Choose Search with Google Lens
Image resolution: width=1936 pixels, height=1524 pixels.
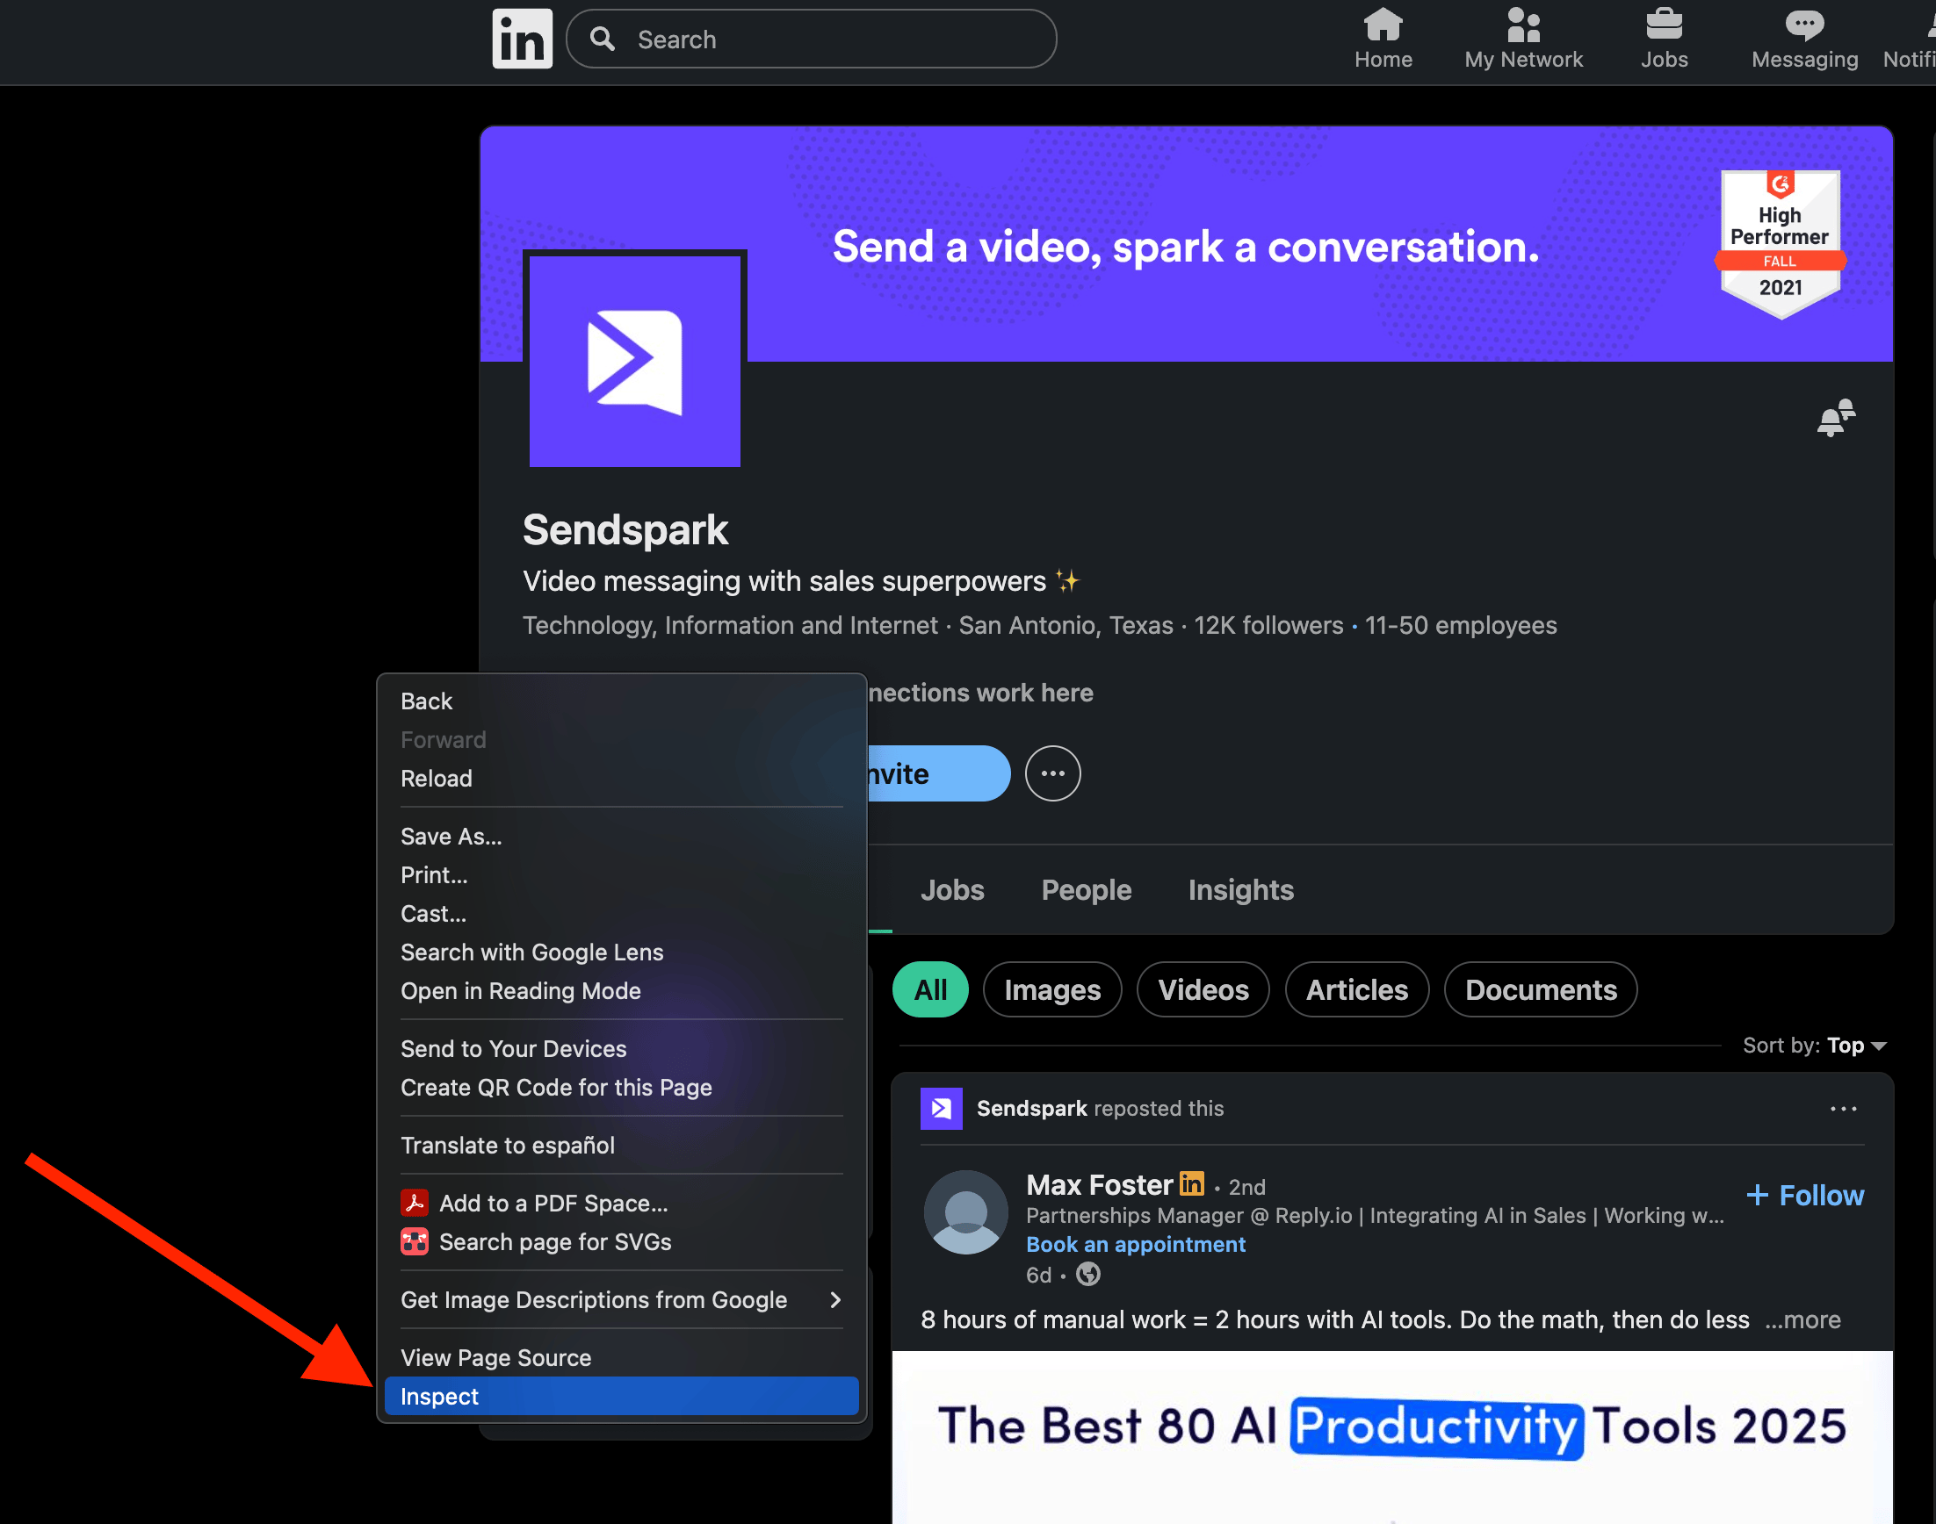coord(621,952)
